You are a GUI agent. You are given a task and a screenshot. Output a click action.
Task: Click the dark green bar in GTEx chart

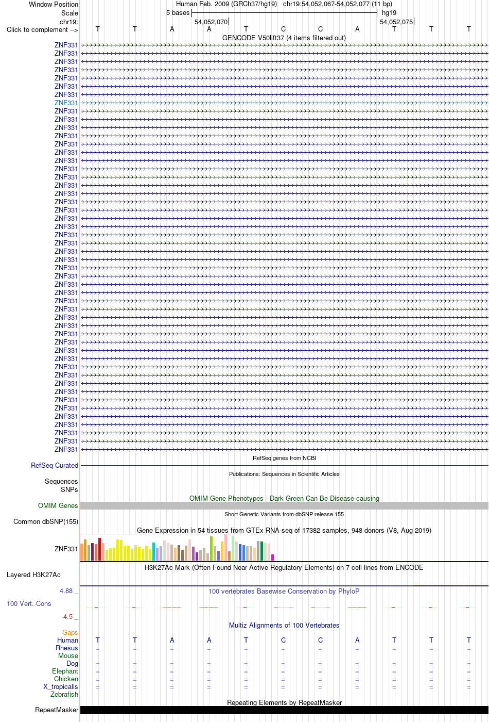click(262, 551)
